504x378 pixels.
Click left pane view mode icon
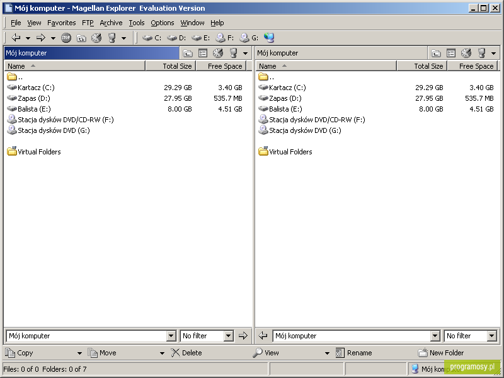point(203,53)
